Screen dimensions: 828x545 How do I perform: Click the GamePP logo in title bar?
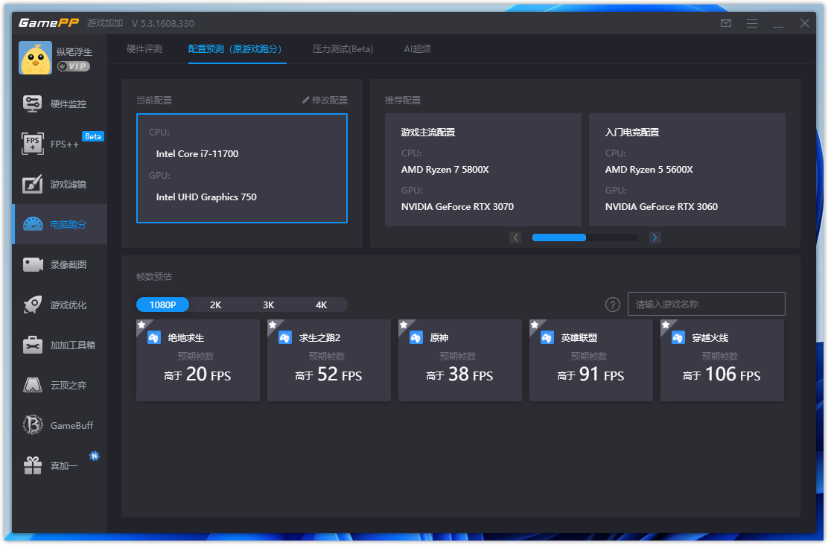click(x=48, y=22)
